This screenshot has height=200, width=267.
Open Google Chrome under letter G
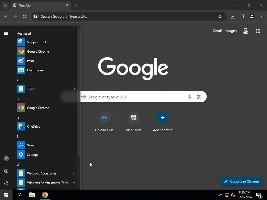click(x=46, y=108)
